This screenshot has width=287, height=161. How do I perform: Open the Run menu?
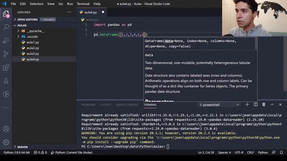click(x=70, y=4)
